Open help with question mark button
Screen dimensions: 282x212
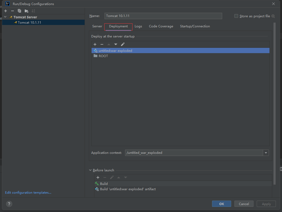click(9, 204)
